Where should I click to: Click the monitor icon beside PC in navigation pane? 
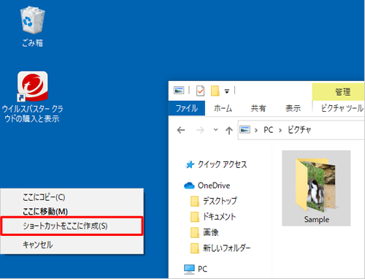point(189,269)
